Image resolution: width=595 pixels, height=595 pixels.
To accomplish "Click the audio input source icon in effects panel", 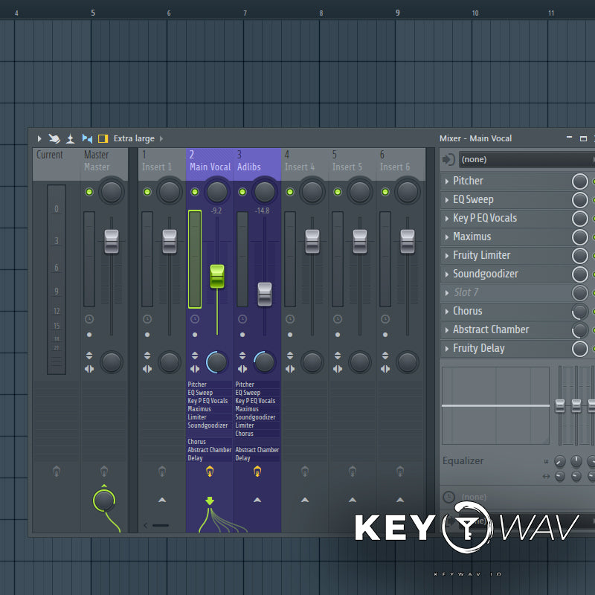I will coord(448,159).
